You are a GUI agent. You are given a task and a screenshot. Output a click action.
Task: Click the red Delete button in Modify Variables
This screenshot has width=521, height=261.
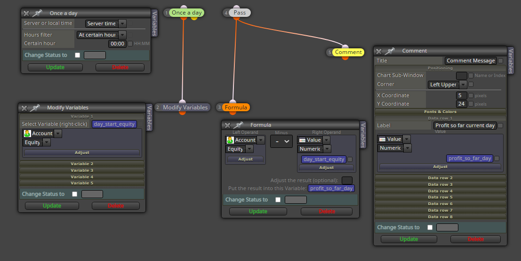tap(116, 206)
